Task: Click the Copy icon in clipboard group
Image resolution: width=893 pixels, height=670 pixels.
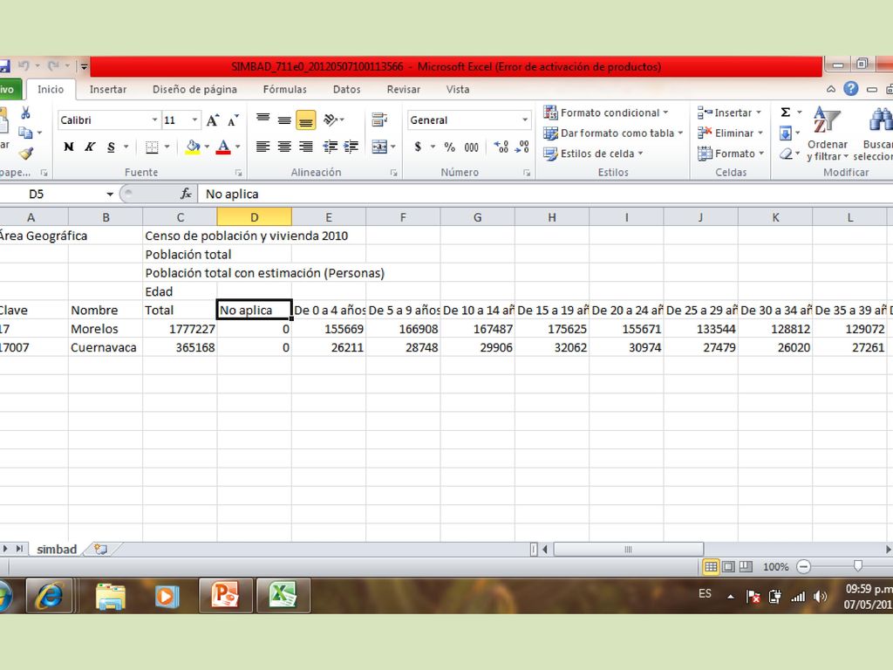Action: (25, 133)
